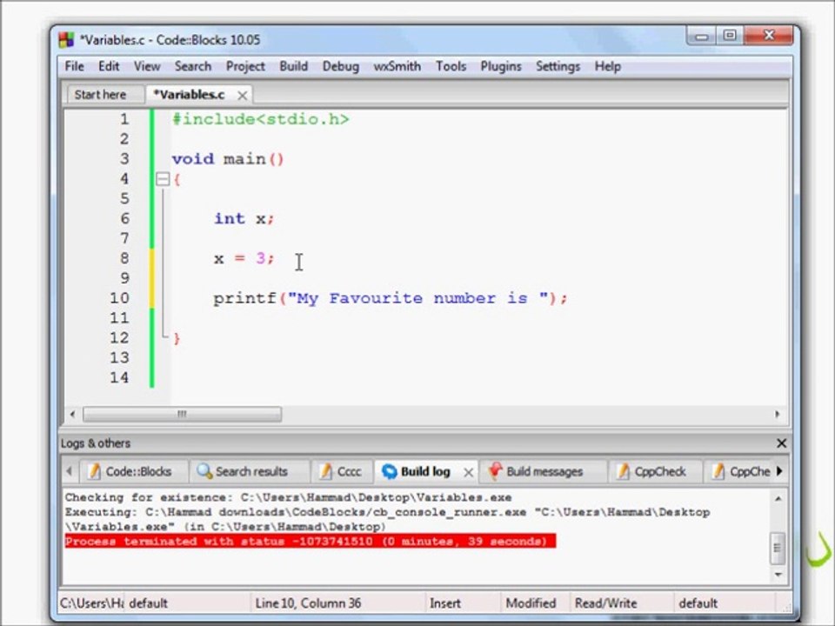Maximize the Code::Blocks window
The width and height of the screenshot is (835, 626).
(x=730, y=36)
